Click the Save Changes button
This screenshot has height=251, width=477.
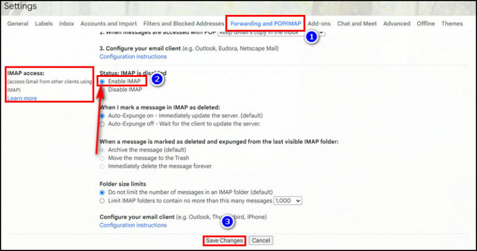[x=224, y=240]
